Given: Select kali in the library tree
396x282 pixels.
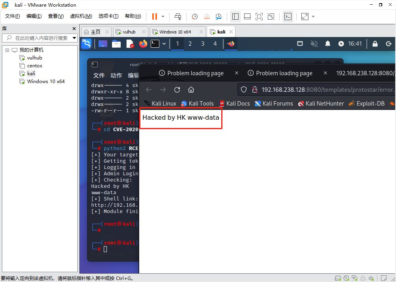Looking at the screenshot, I should coord(28,73).
